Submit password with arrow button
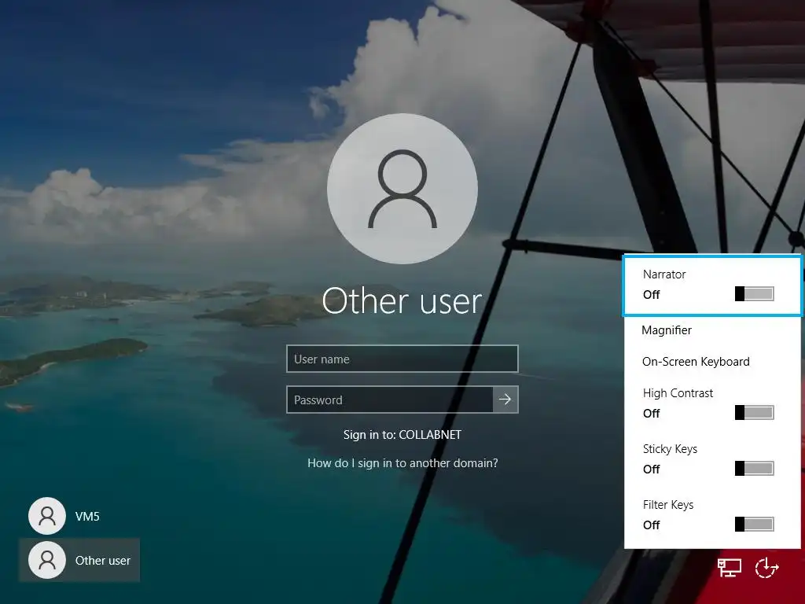 pyautogui.click(x=505, y=400)
